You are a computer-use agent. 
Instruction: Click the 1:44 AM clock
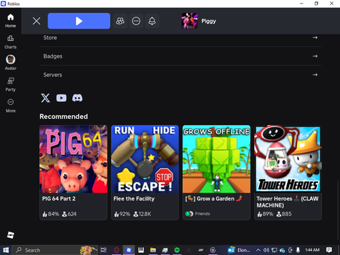[312, 250]
